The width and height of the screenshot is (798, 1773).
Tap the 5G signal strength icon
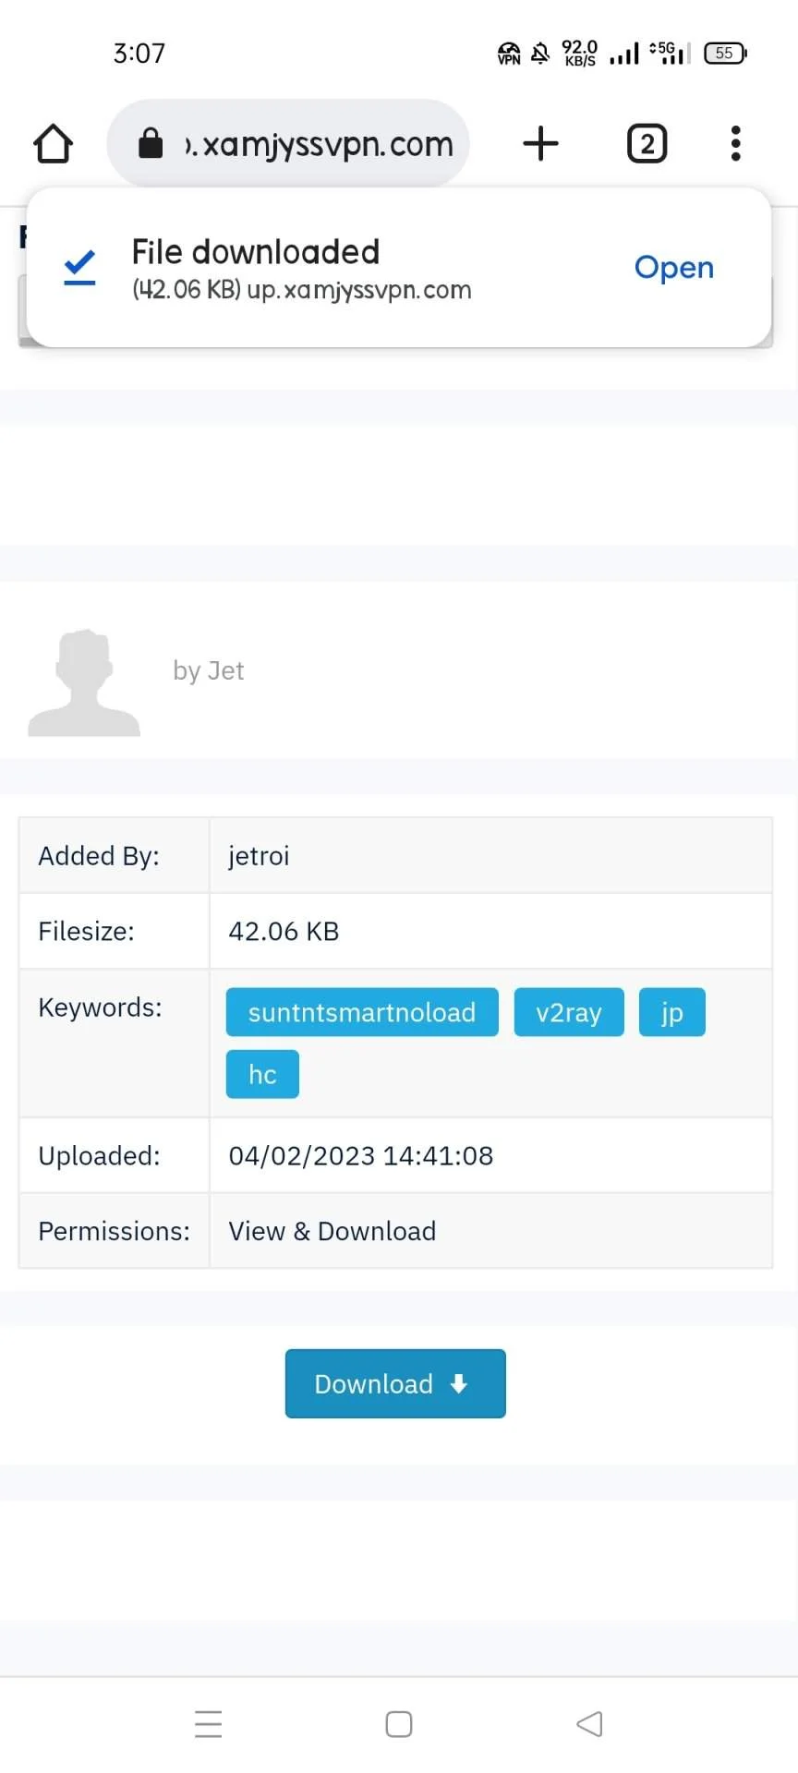[670, 53]
